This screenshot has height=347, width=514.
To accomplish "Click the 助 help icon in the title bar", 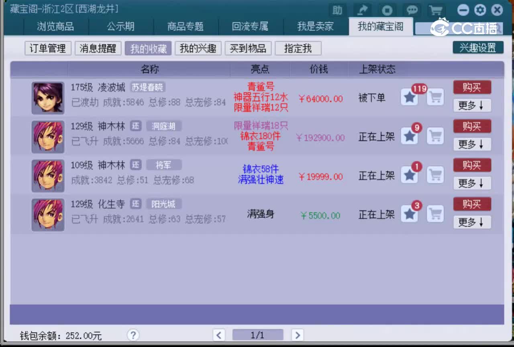I will (337, 10).
